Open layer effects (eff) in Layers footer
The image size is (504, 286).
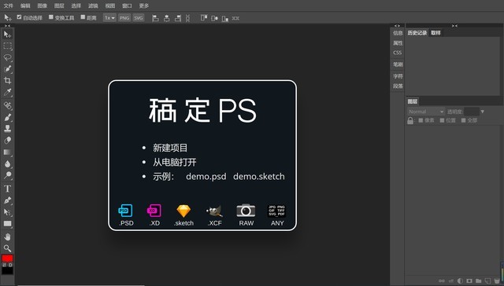[451, 280]
